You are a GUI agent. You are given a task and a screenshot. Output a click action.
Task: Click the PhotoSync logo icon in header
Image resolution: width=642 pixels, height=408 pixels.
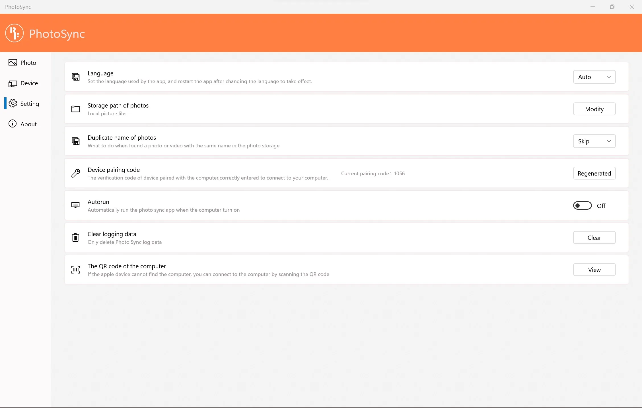click(14, 33)
